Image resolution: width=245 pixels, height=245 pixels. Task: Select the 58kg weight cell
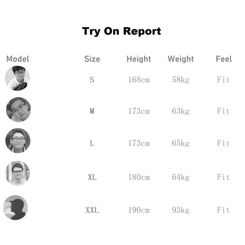[x=181, y=80]
